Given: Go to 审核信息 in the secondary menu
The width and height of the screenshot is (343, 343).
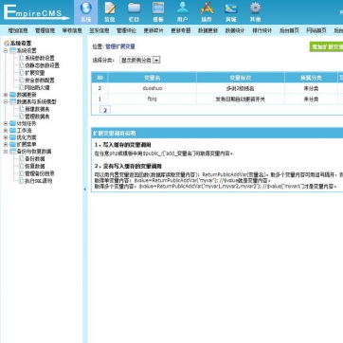Looking at the screenshot, I should pyautogui.click(x=72, y=30).
